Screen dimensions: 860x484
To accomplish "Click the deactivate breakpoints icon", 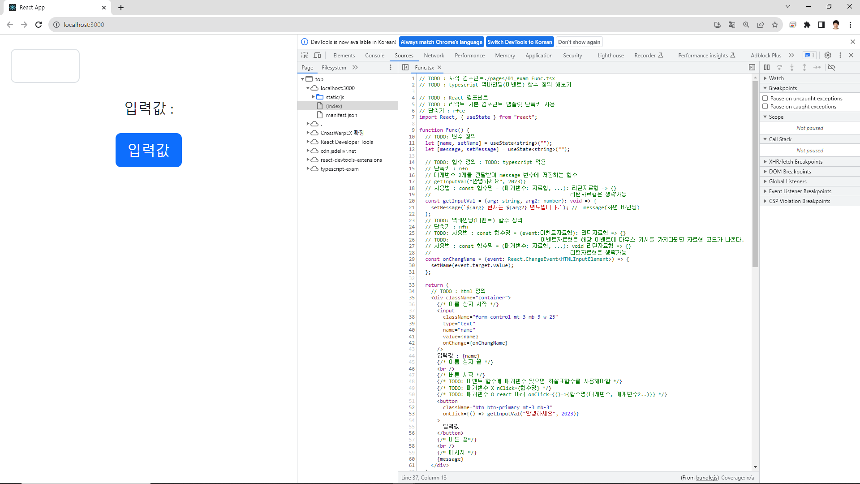I will point(832,67).
